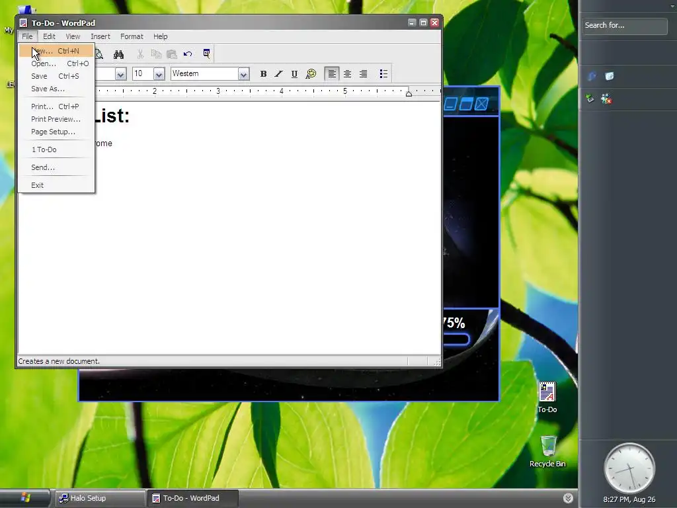The image size is (677, 508).
Task: Choose Exit from the File menu
Action: [x=56, y=185]
